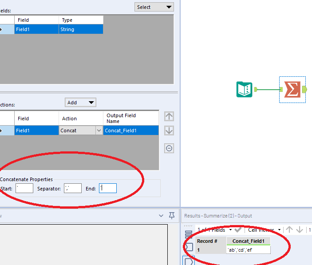Click the Start input field

click(24, 188)
